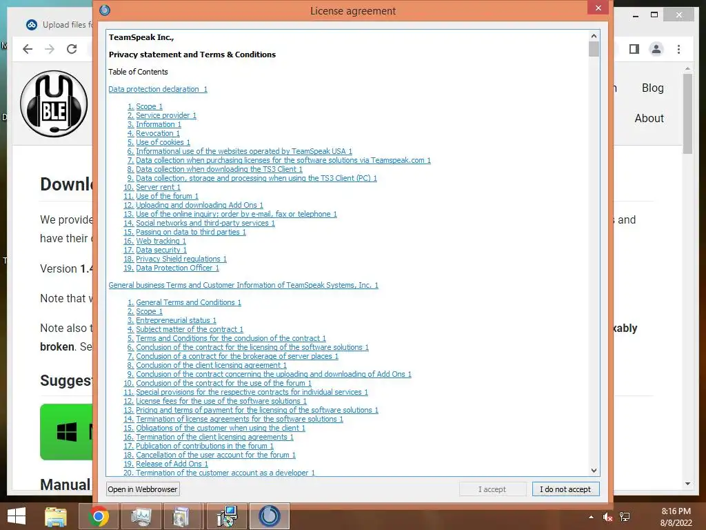Click browser page scrollbar thumb

coord(687,114)
